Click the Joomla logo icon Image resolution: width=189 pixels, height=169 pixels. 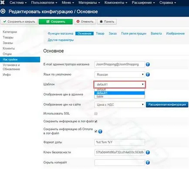coord(3,2)
